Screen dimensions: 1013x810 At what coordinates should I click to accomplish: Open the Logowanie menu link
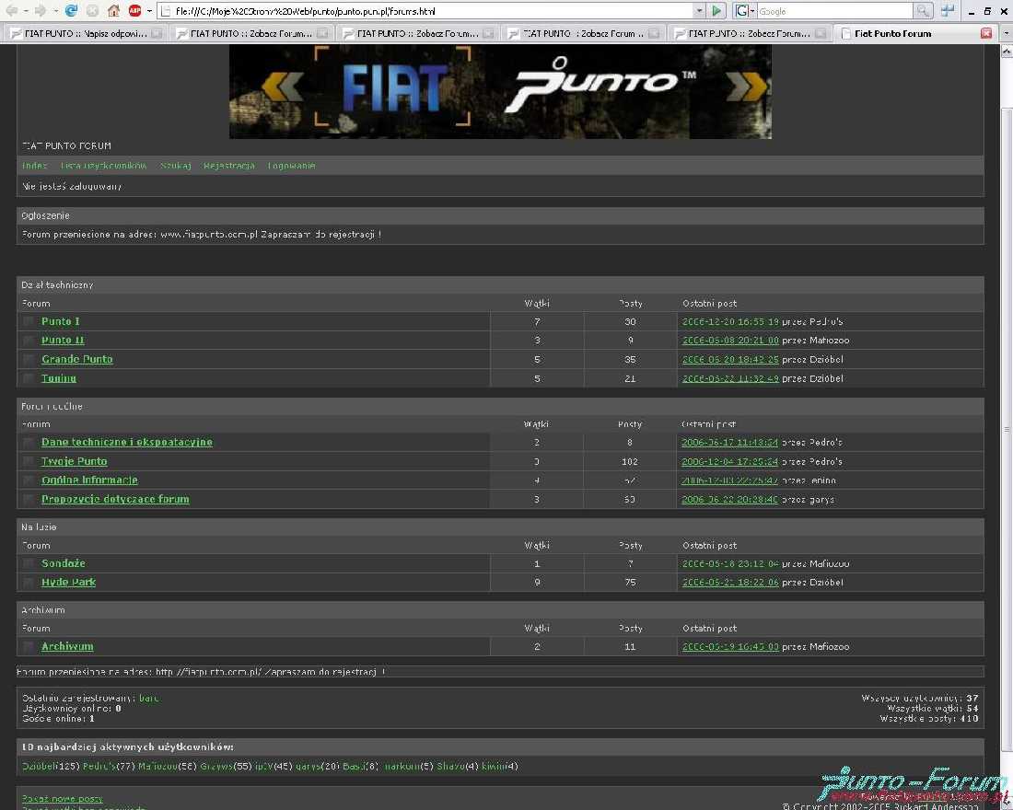[x=291, y=166]
